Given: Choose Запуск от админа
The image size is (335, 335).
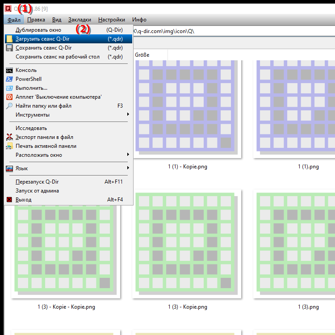Looking at the screenshot, I should (69, 191).
